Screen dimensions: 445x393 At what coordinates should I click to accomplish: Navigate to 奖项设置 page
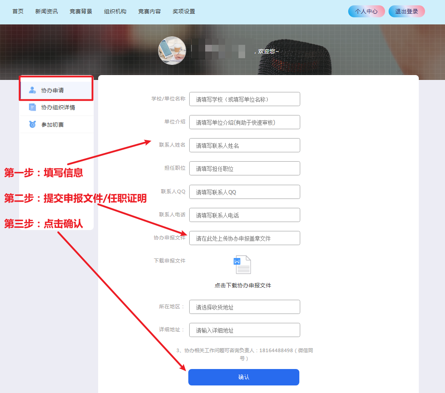(184, 12)
